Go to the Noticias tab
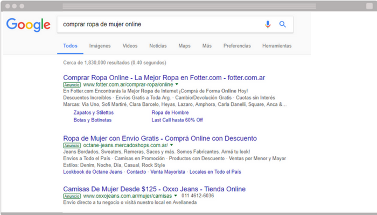This screenshot has height=215, width=377. coord(158,46)
